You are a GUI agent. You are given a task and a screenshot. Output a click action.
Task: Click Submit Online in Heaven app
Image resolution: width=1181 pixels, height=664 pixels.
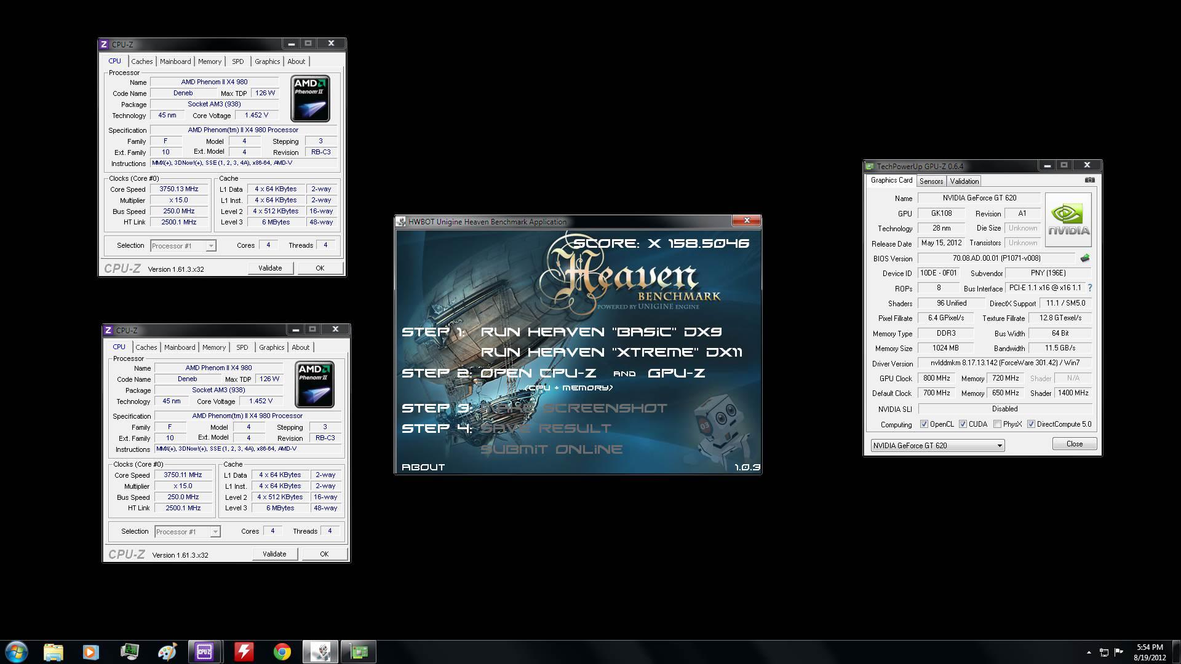[x=551, y=449]
